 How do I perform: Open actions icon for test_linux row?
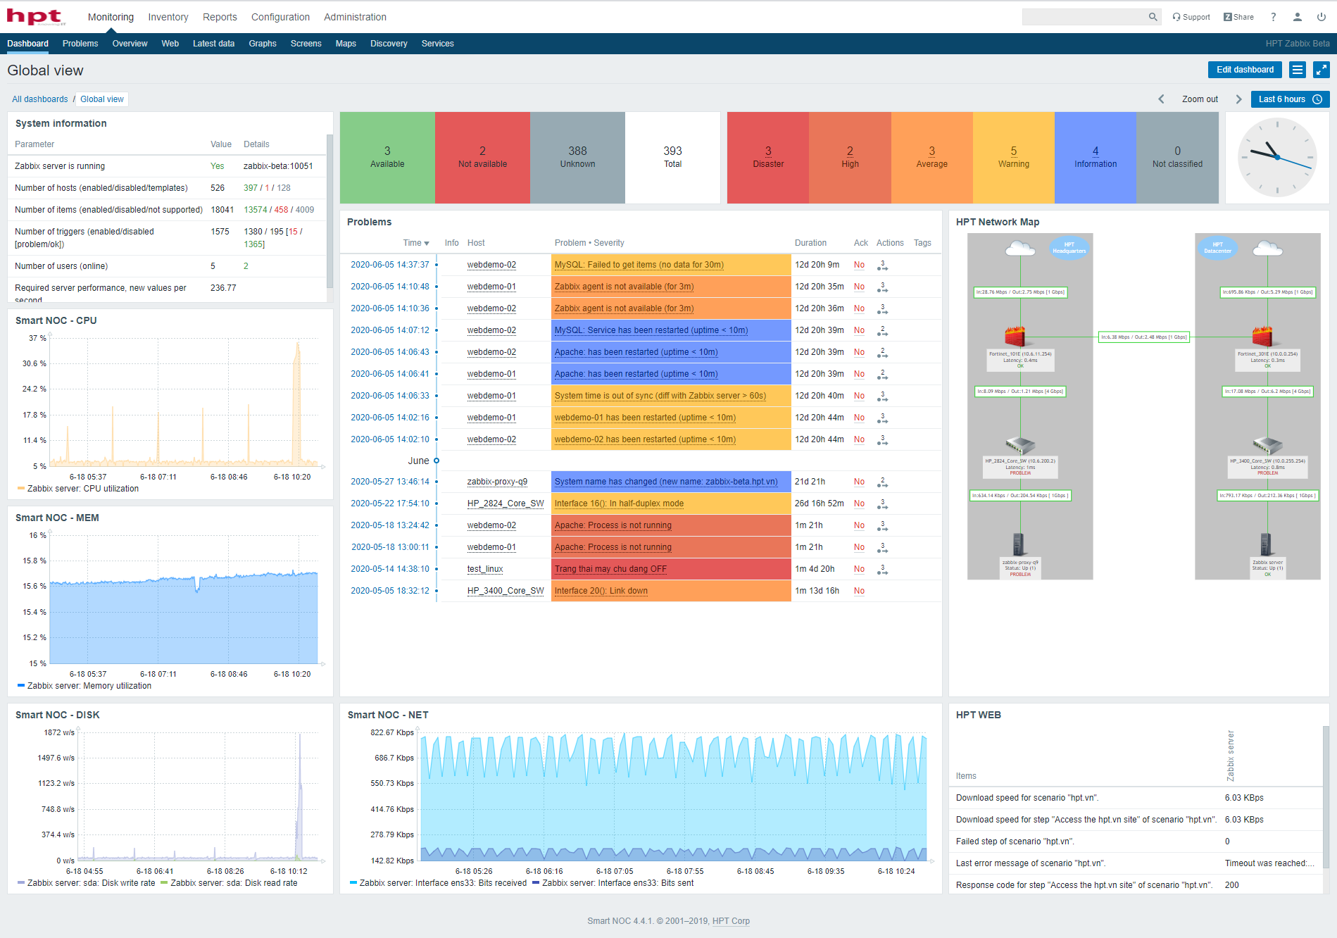point(882,570)
